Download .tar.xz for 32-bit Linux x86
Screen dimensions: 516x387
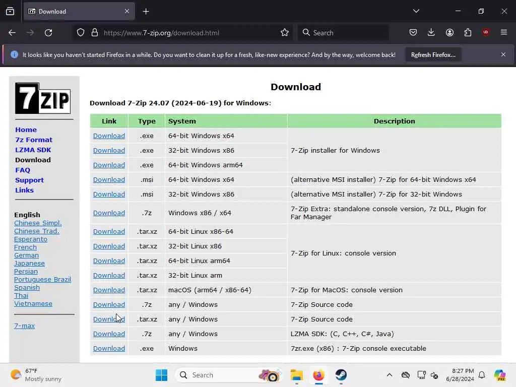[x=109, y=246]
